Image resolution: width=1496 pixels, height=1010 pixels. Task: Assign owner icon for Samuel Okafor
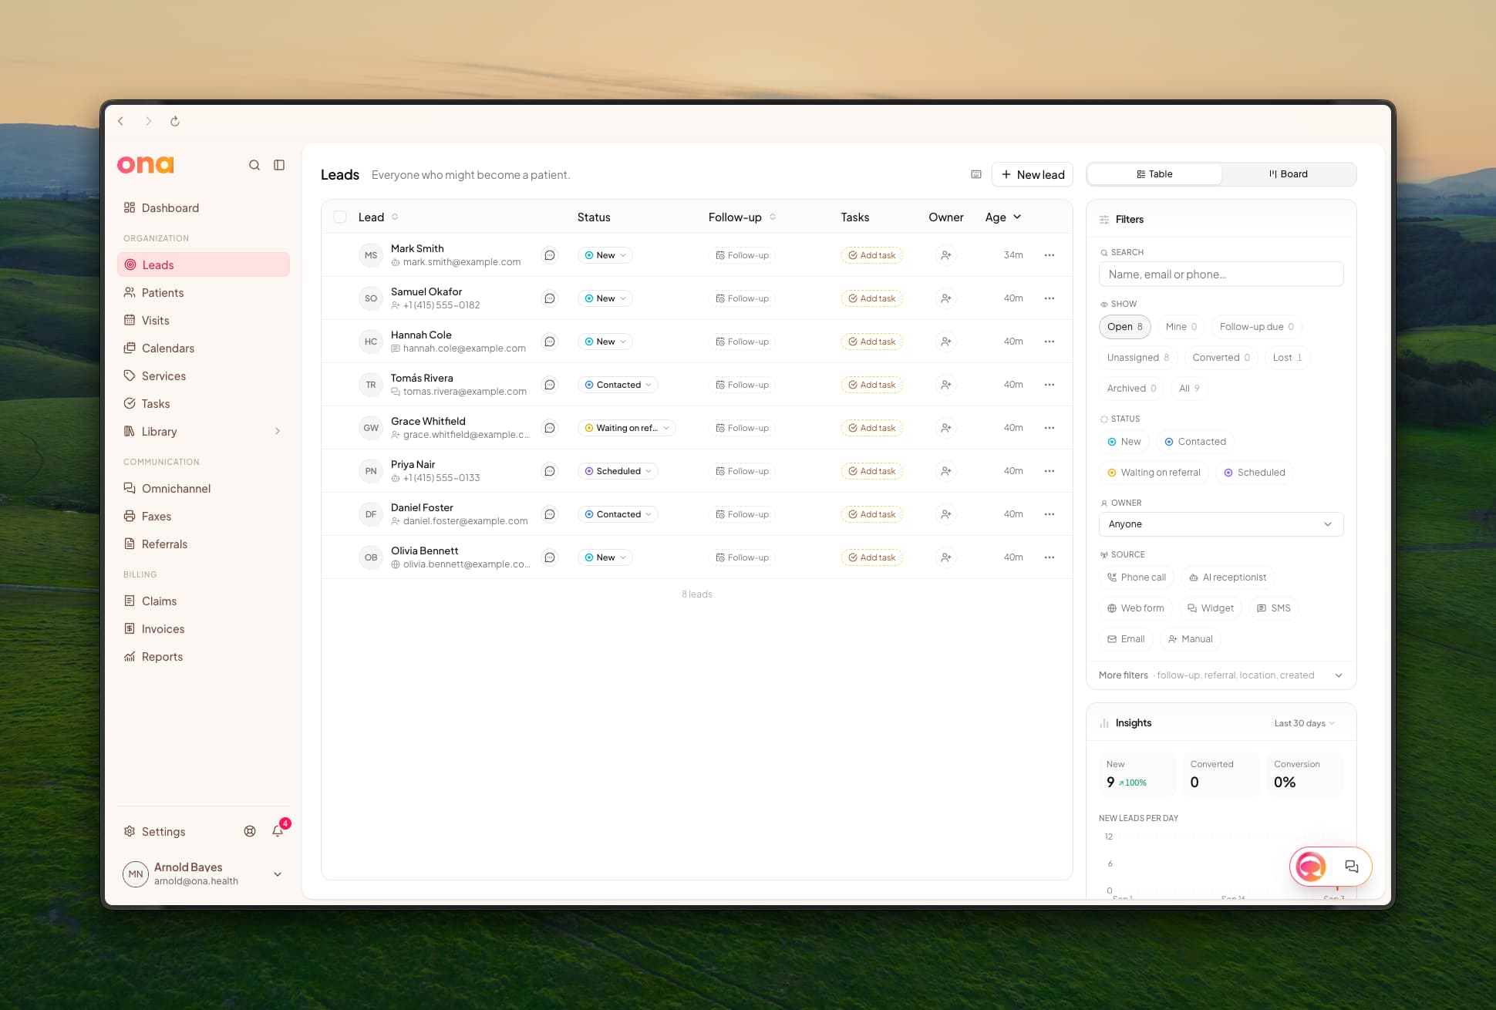tap(945, 298)
